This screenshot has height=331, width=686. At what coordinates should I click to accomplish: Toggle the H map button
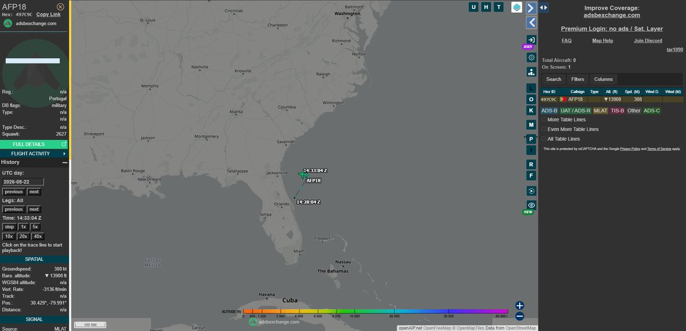click(x=486, y=7)
